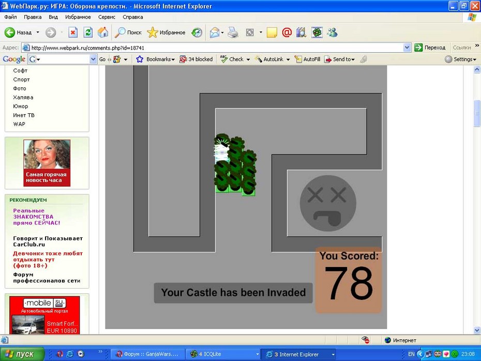Click the You Scored 78 panel
Viewport: 481px width, 361px height.
click(349, 280)
